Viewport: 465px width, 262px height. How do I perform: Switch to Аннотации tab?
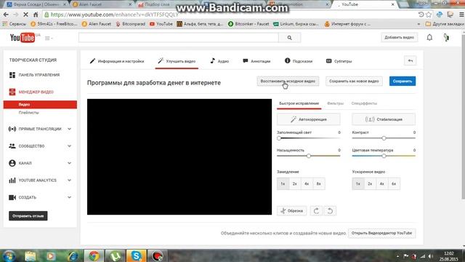(x=256, y=61)
